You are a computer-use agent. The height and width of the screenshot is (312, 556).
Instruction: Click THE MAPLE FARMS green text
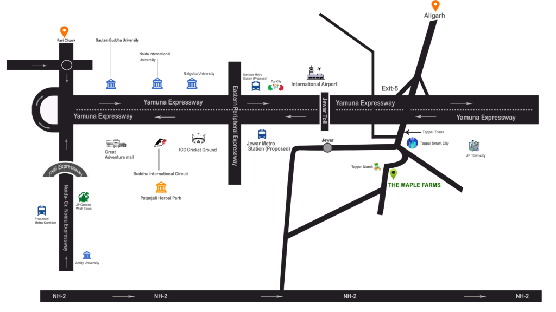click(x=414, y=185)
